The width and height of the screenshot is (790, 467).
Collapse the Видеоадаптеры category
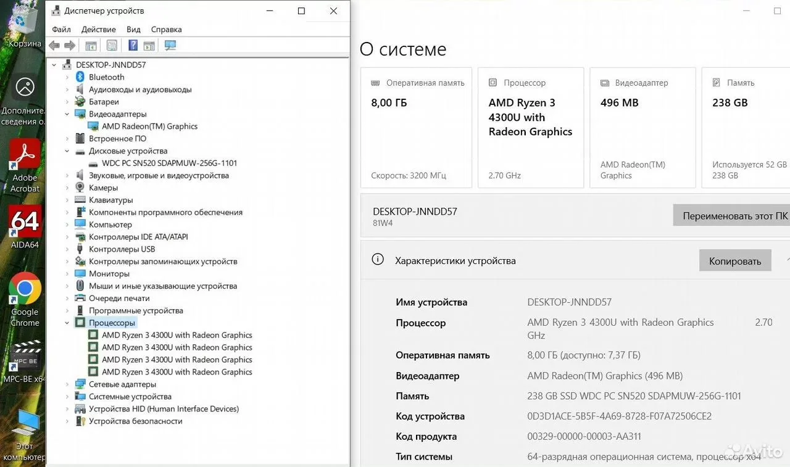click(x=67, y=114)
